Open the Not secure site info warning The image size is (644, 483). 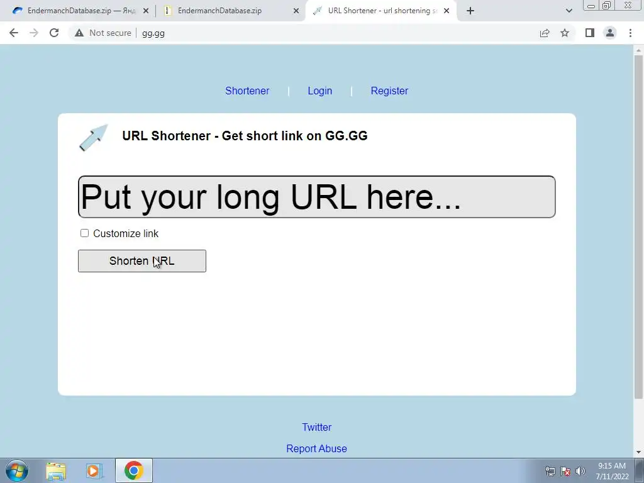(103, 33)
